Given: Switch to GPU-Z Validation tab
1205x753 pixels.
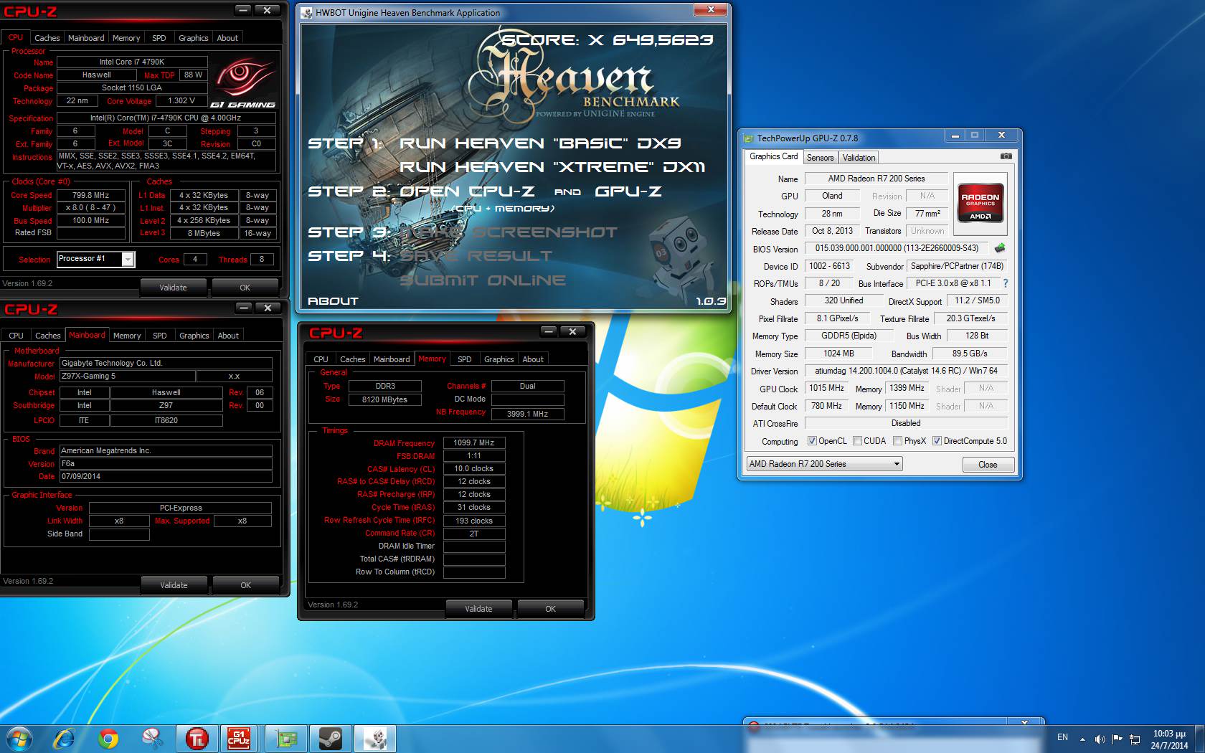Looking at the screenshot, I should point(859,158).
